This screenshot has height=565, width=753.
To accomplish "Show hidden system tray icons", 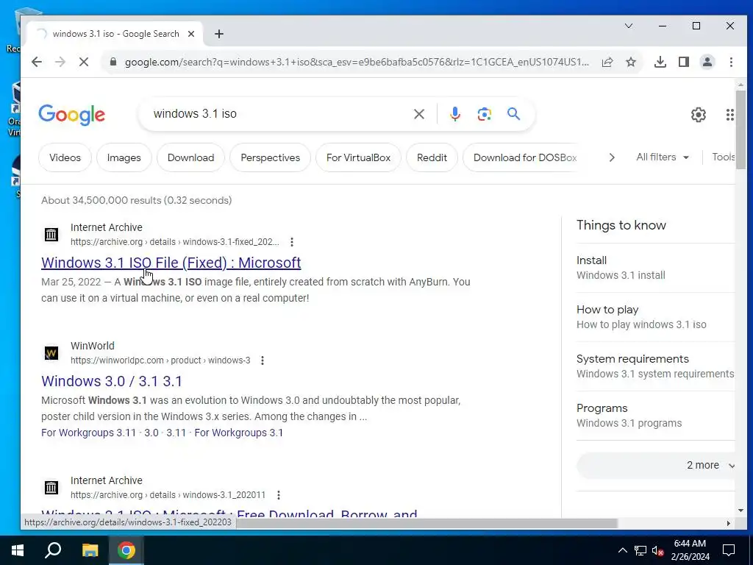I will [622, 550].
